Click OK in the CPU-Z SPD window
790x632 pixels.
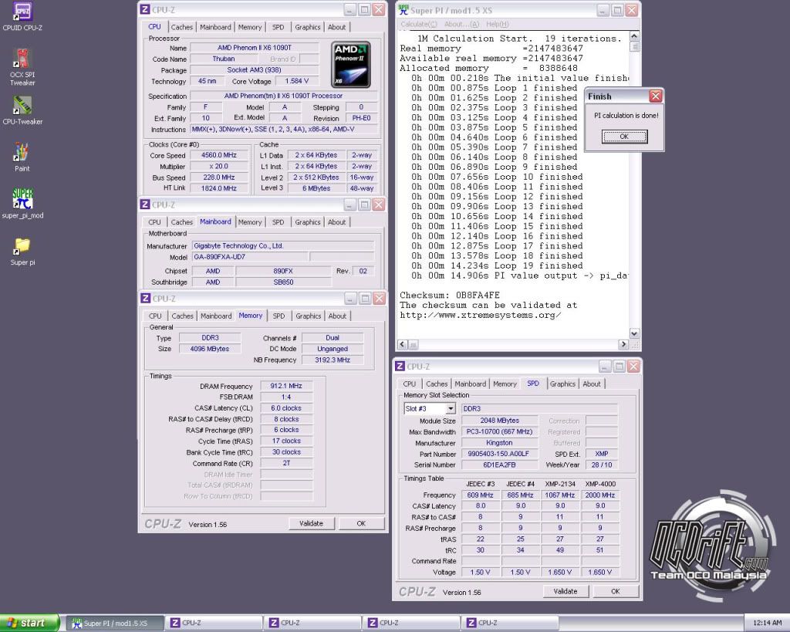(x=616, y=591)
